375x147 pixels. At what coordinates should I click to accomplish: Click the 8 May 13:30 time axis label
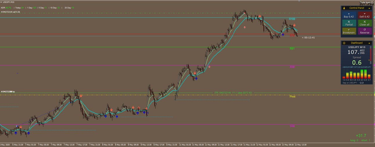(x=145, y=145)
